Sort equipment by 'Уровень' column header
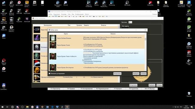195x109 pixels. (x=79, y=25)
